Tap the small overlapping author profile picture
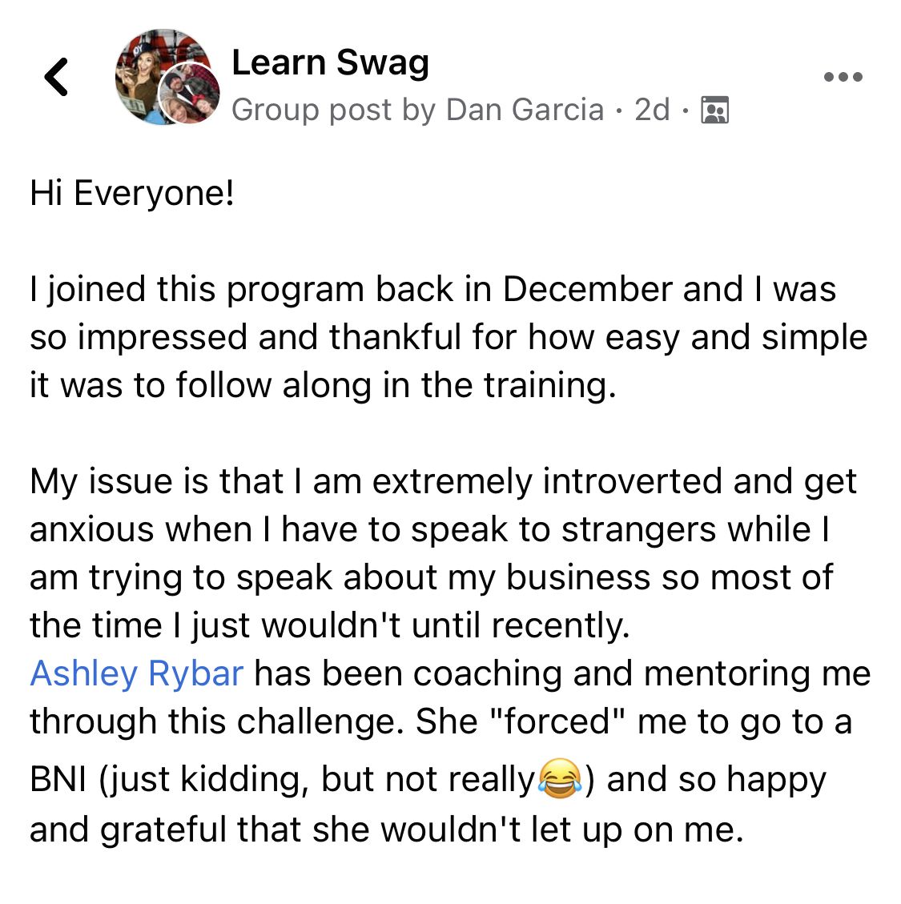The height and width of the screenshot is (904, 901). 190,94
